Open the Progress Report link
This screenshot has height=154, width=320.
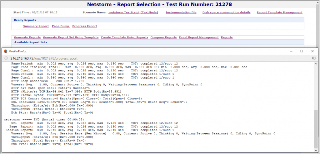(84, 26)
